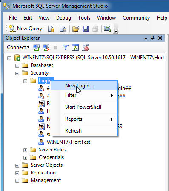The image size is (169, 191).
Task: Click the server icon beside WINENT7\SQLEXPRESS
Action: coord(17,58)
